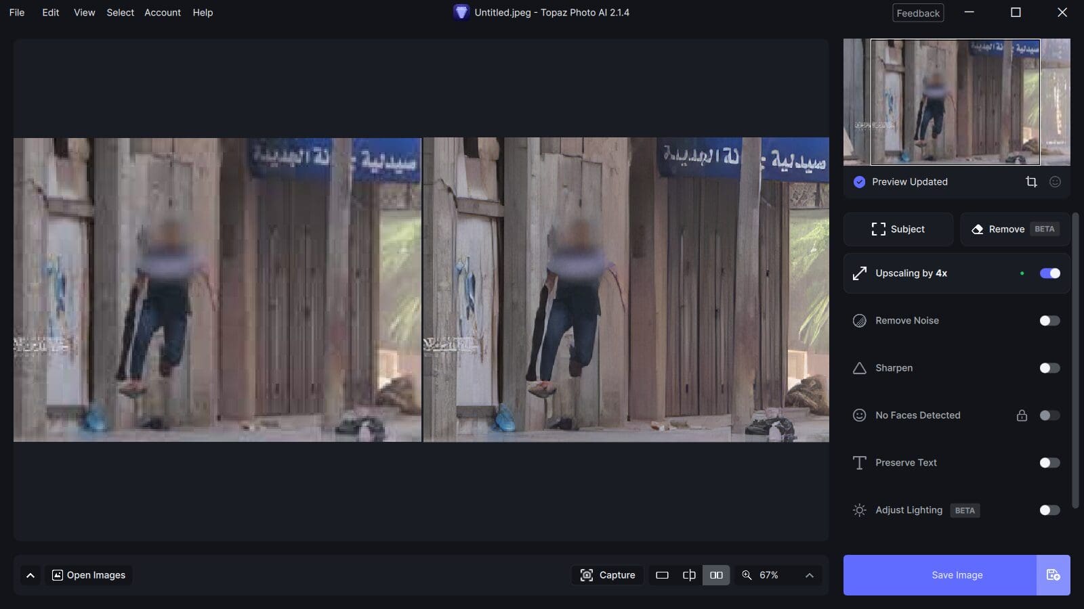
Task: Click the lock icon beside No Faces Detected
Action: pos(1022,415)
